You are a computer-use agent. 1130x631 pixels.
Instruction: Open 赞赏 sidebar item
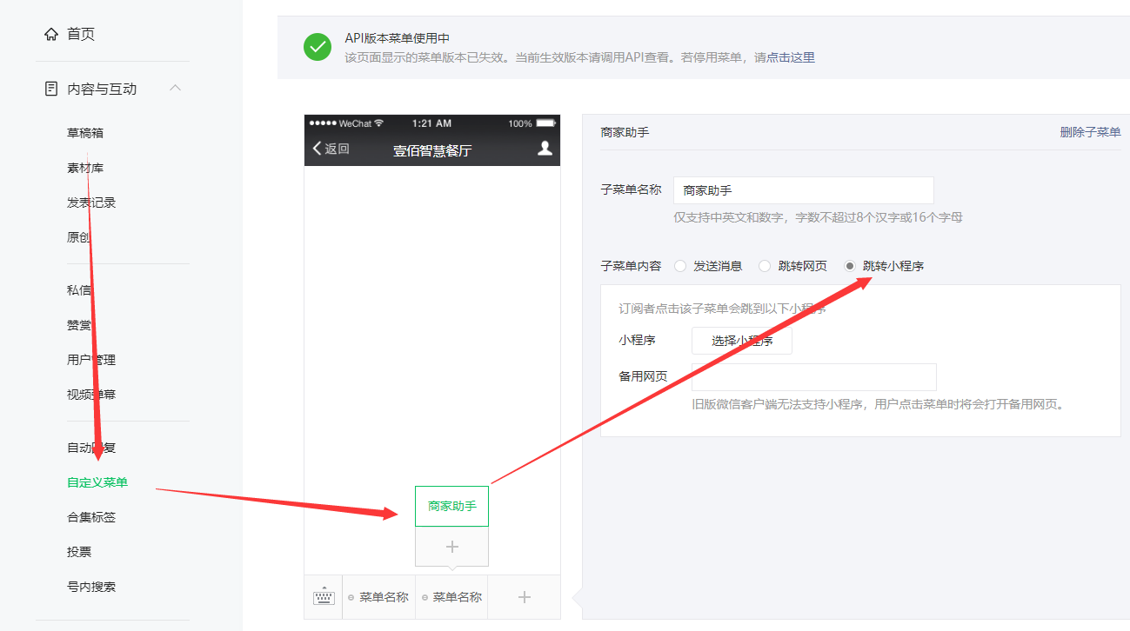(79, 325)
